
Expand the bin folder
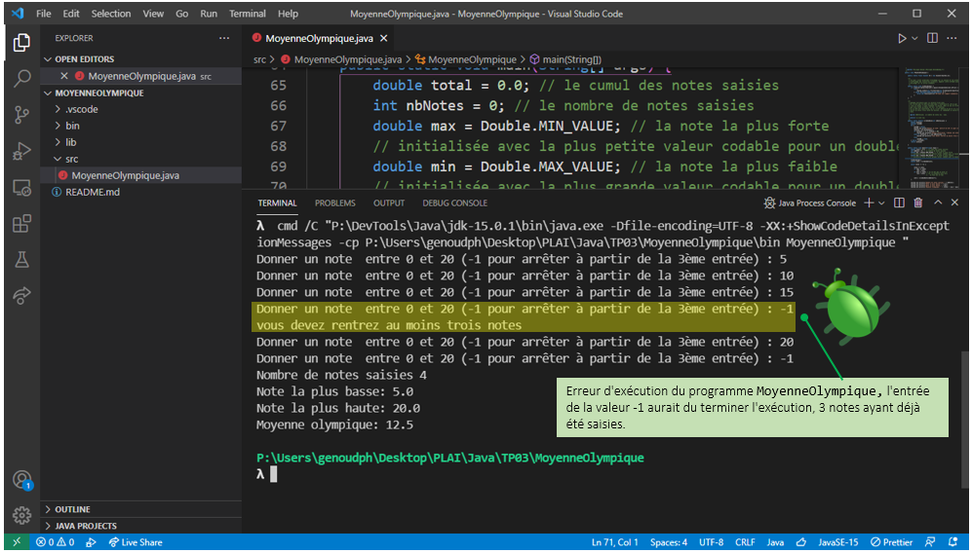[72, 126]
